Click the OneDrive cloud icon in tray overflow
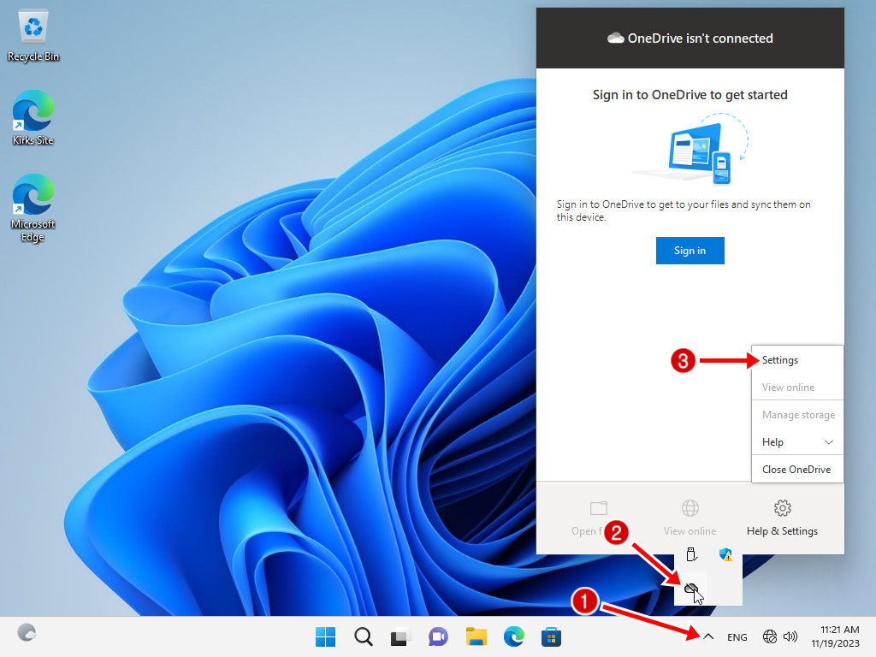The height and width of the screenshot is (657, 876). (691, 589)
